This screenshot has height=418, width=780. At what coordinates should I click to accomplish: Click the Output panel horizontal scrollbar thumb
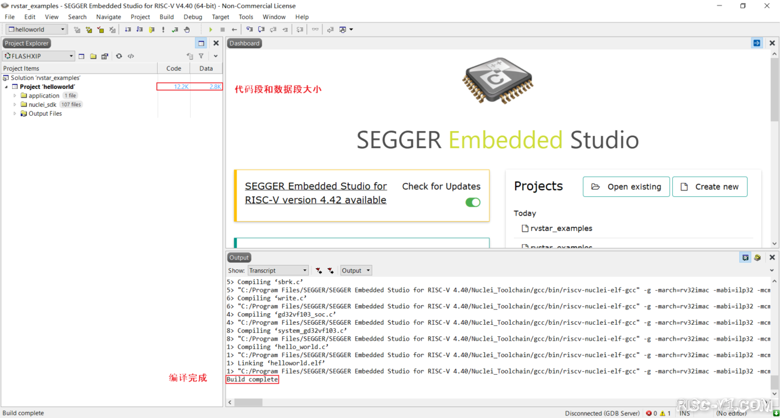coord(249,403)
